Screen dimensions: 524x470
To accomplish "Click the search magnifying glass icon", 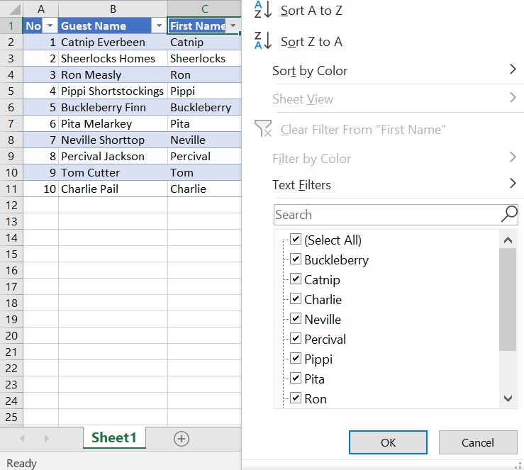I will [x=509, y=214].
